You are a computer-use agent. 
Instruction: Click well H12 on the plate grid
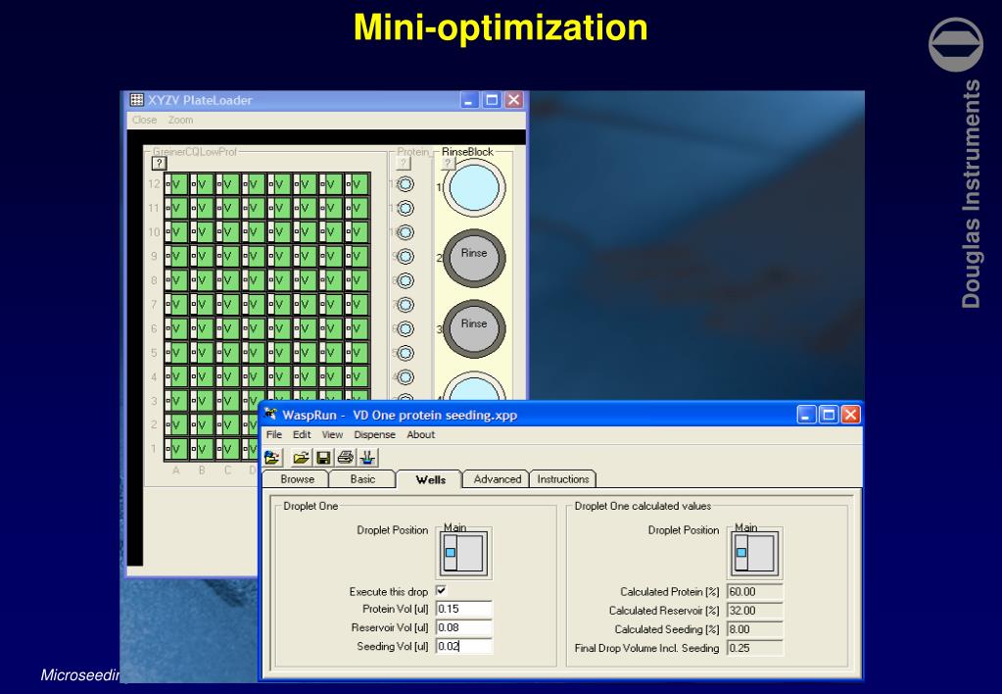point(358,185)
